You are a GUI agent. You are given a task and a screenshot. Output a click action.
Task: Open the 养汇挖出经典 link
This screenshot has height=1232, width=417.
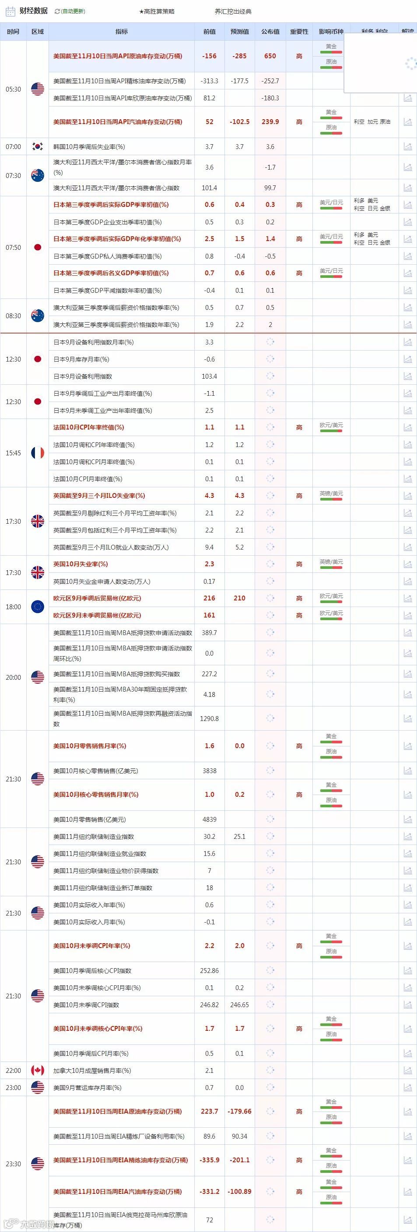(233, 11)
